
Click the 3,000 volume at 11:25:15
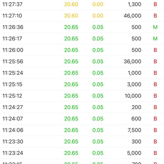(134, 84)
